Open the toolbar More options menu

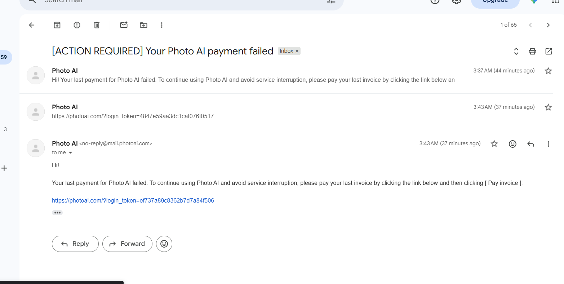[x=161, y=25]
